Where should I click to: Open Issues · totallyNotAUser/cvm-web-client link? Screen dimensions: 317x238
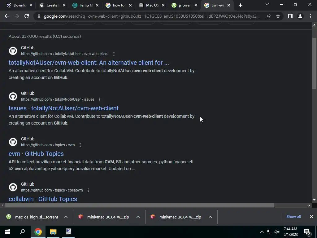[x=64, y=108]
